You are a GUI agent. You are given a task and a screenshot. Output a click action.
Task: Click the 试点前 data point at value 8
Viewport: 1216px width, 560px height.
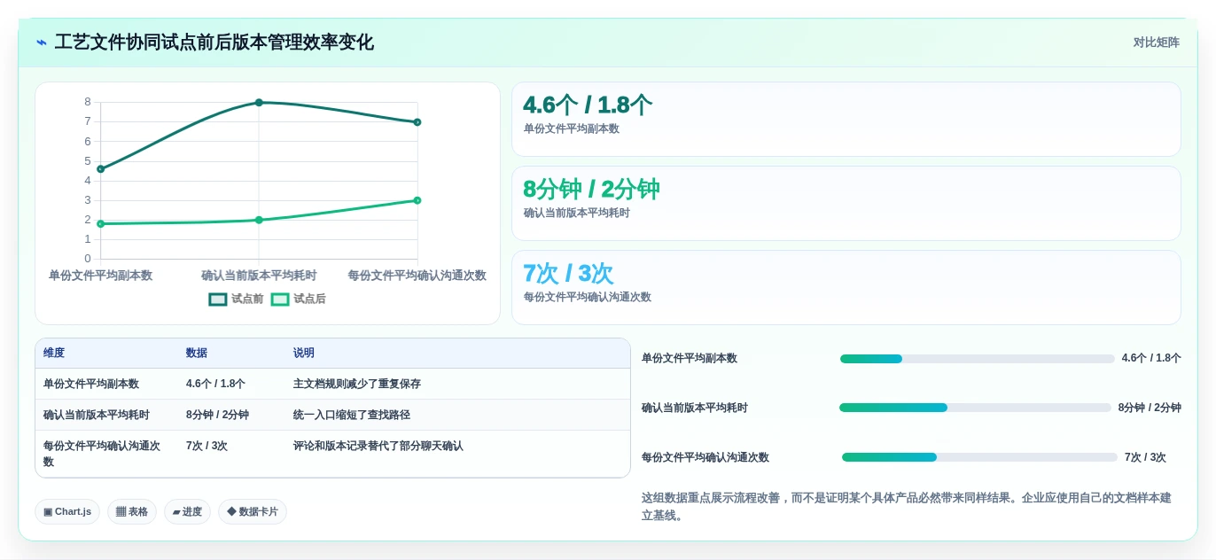pyautogui.click(x=259, y=103)
